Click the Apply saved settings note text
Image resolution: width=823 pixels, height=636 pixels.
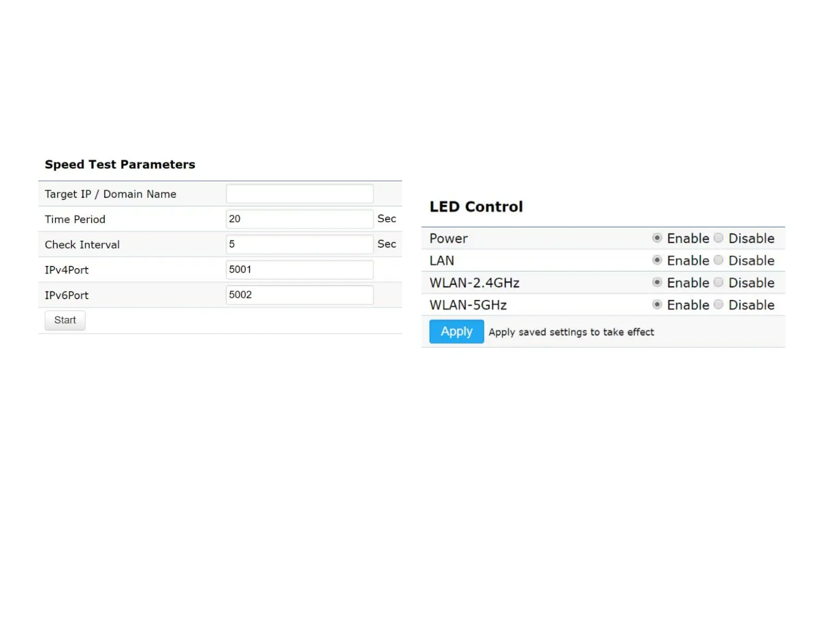point(571,332)
